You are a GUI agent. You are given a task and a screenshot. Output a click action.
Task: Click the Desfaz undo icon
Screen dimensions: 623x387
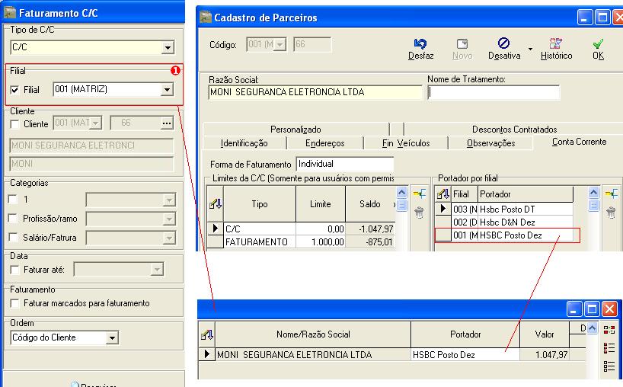pos(420,44)
